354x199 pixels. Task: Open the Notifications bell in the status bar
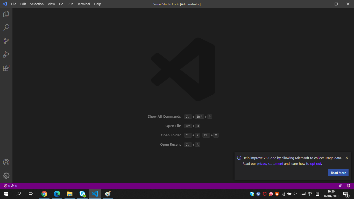click(x=348, y=186)
